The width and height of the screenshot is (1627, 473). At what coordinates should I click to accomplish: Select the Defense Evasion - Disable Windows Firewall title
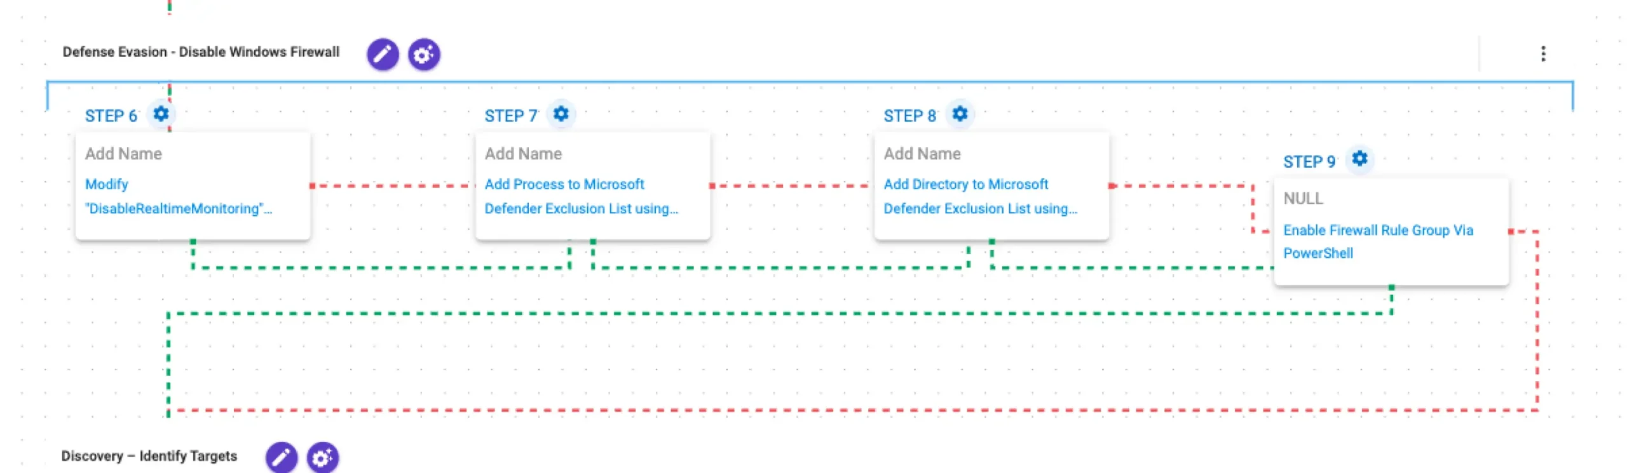point(201,52)
